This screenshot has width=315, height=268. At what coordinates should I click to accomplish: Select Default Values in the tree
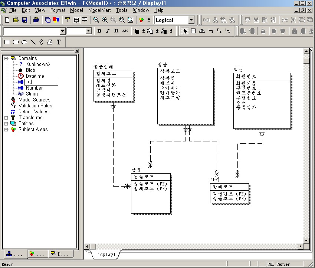[33, 112]
